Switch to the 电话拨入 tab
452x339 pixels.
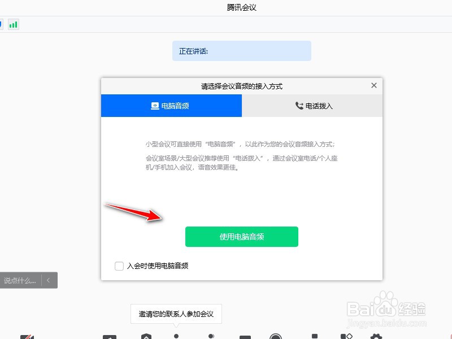(312, 106)
